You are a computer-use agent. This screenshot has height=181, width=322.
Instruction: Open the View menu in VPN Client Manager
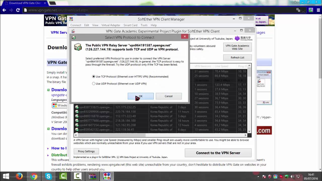(x=95, y=25)
